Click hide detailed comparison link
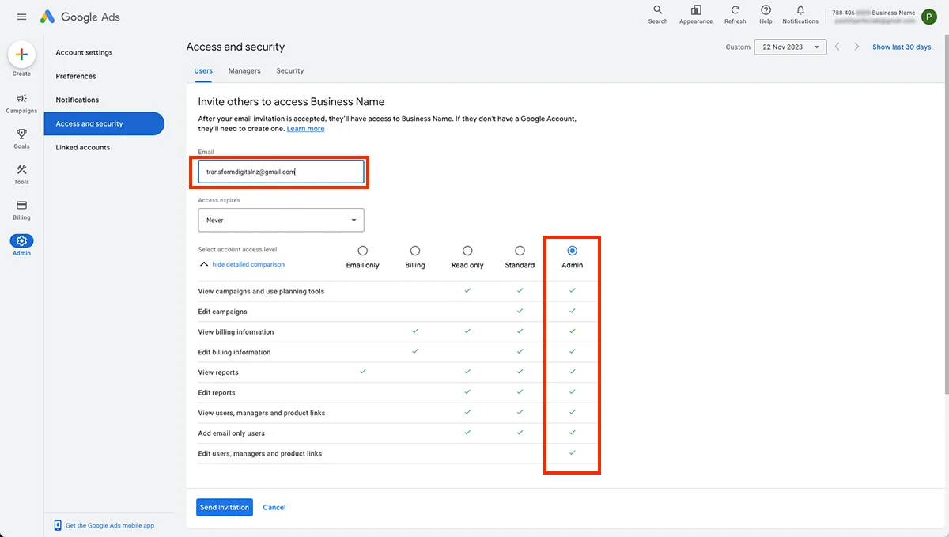This screenshot has width=949, height=537. (x=248, y=264)
